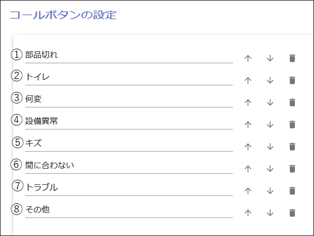314x236 pixels.
Task: Move 間に合わない row up
Action: 248,169
